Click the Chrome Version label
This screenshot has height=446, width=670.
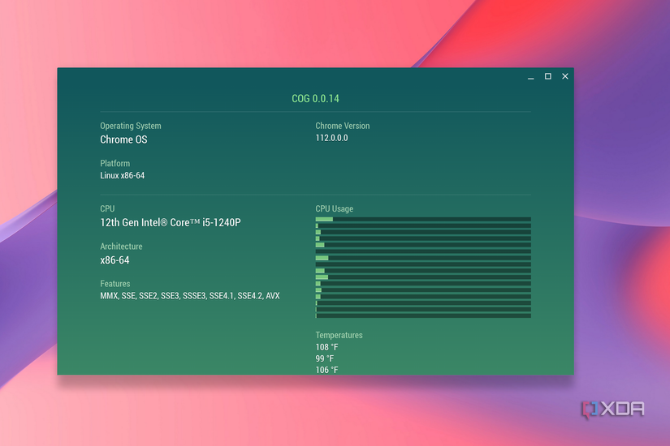point(342,126)
